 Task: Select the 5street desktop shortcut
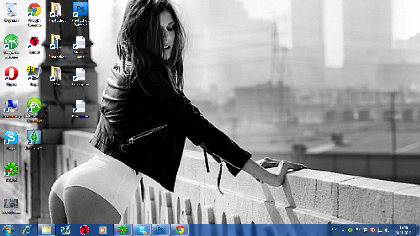pos(34,45)
